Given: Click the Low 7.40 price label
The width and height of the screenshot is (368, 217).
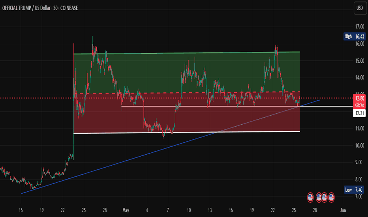Looking at the screenshot, I should click(355, 189).
